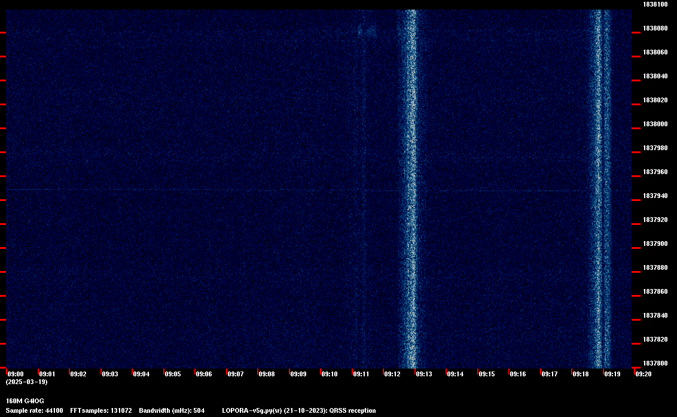Click the 09:18 time axis label
This screenshot has height=417, width=677.
580,374
